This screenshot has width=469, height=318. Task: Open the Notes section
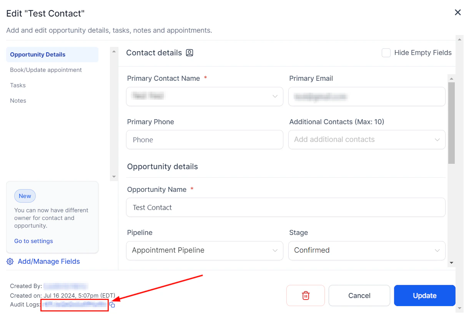pyautogui.click(x=18, y=100)
